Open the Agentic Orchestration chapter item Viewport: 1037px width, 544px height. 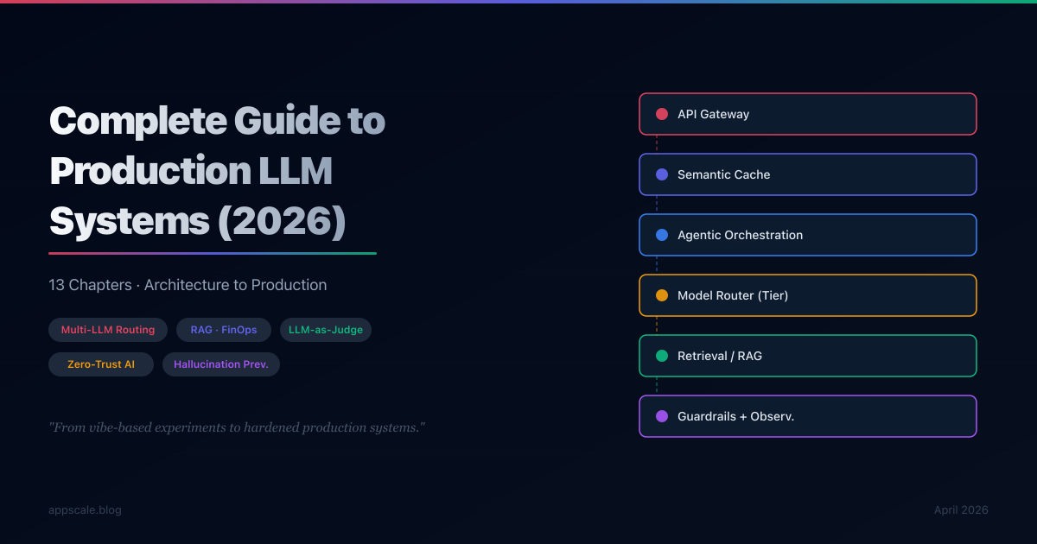(x=807, y=234)
